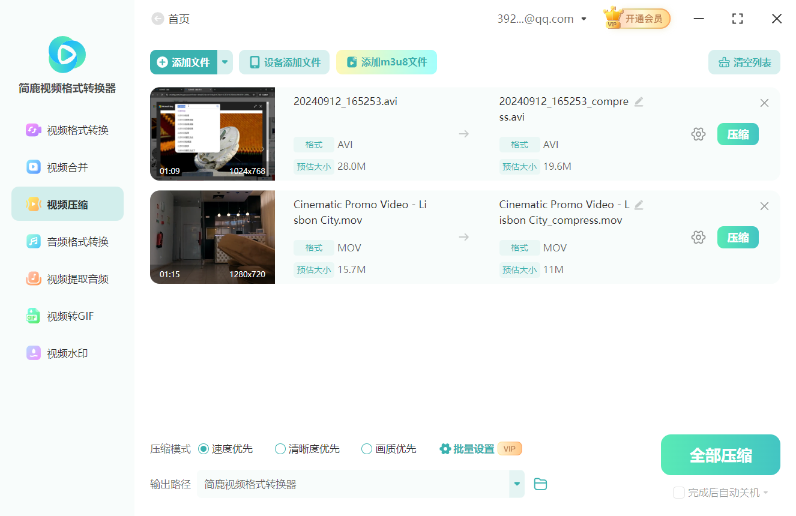Select the 清晰度优先 compression mode
The height and width of the screenshot is (516, 796).
click(280, 448)
